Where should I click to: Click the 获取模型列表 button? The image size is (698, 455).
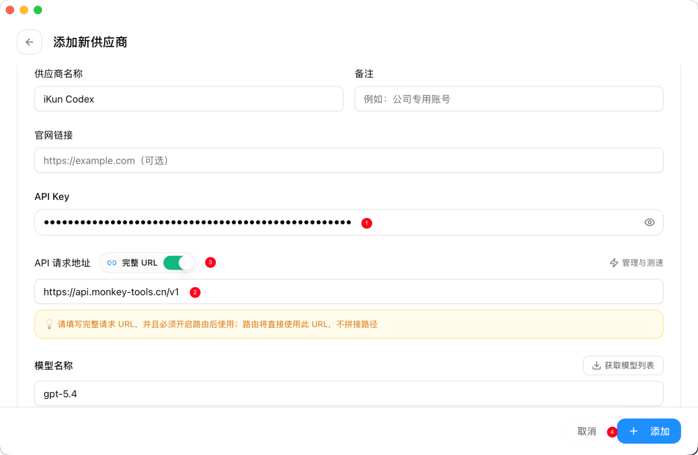pyautogui.click(x=623, y=366)
